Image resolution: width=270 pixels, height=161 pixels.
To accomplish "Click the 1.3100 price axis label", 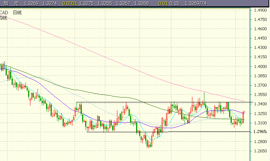I will pos(260,123).
